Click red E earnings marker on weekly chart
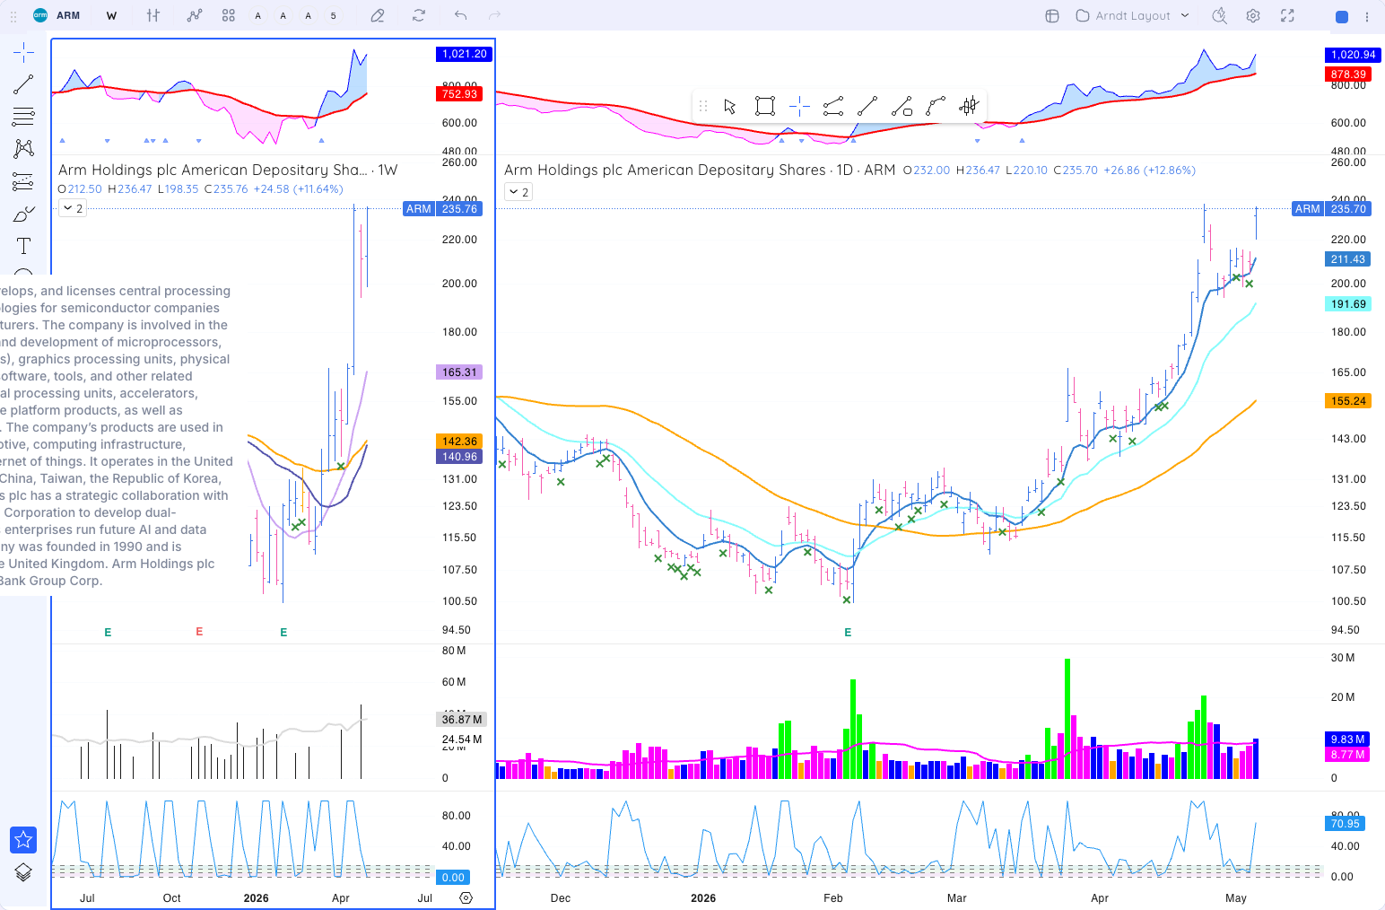The image size is (1385, 910). tap(199, 632)
